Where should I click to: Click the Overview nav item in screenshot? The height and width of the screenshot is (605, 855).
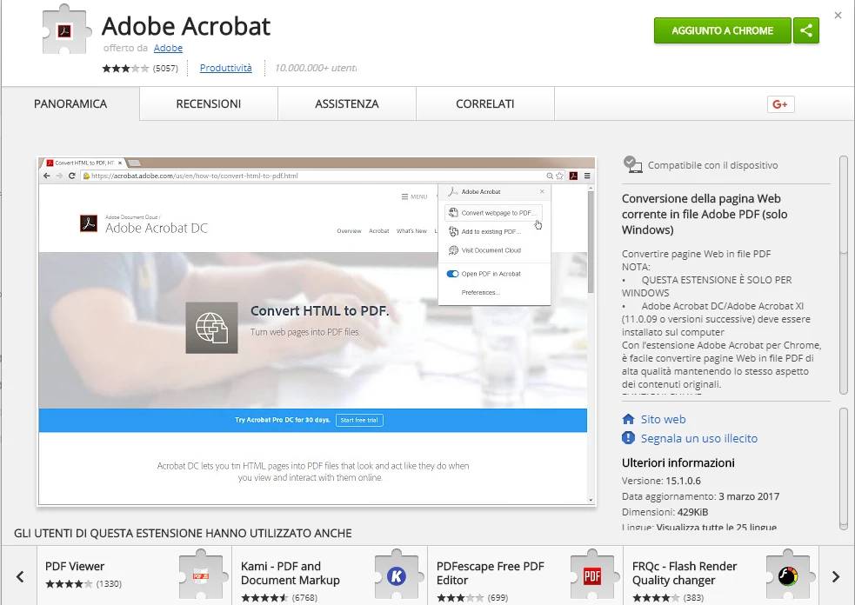(349, 231)
